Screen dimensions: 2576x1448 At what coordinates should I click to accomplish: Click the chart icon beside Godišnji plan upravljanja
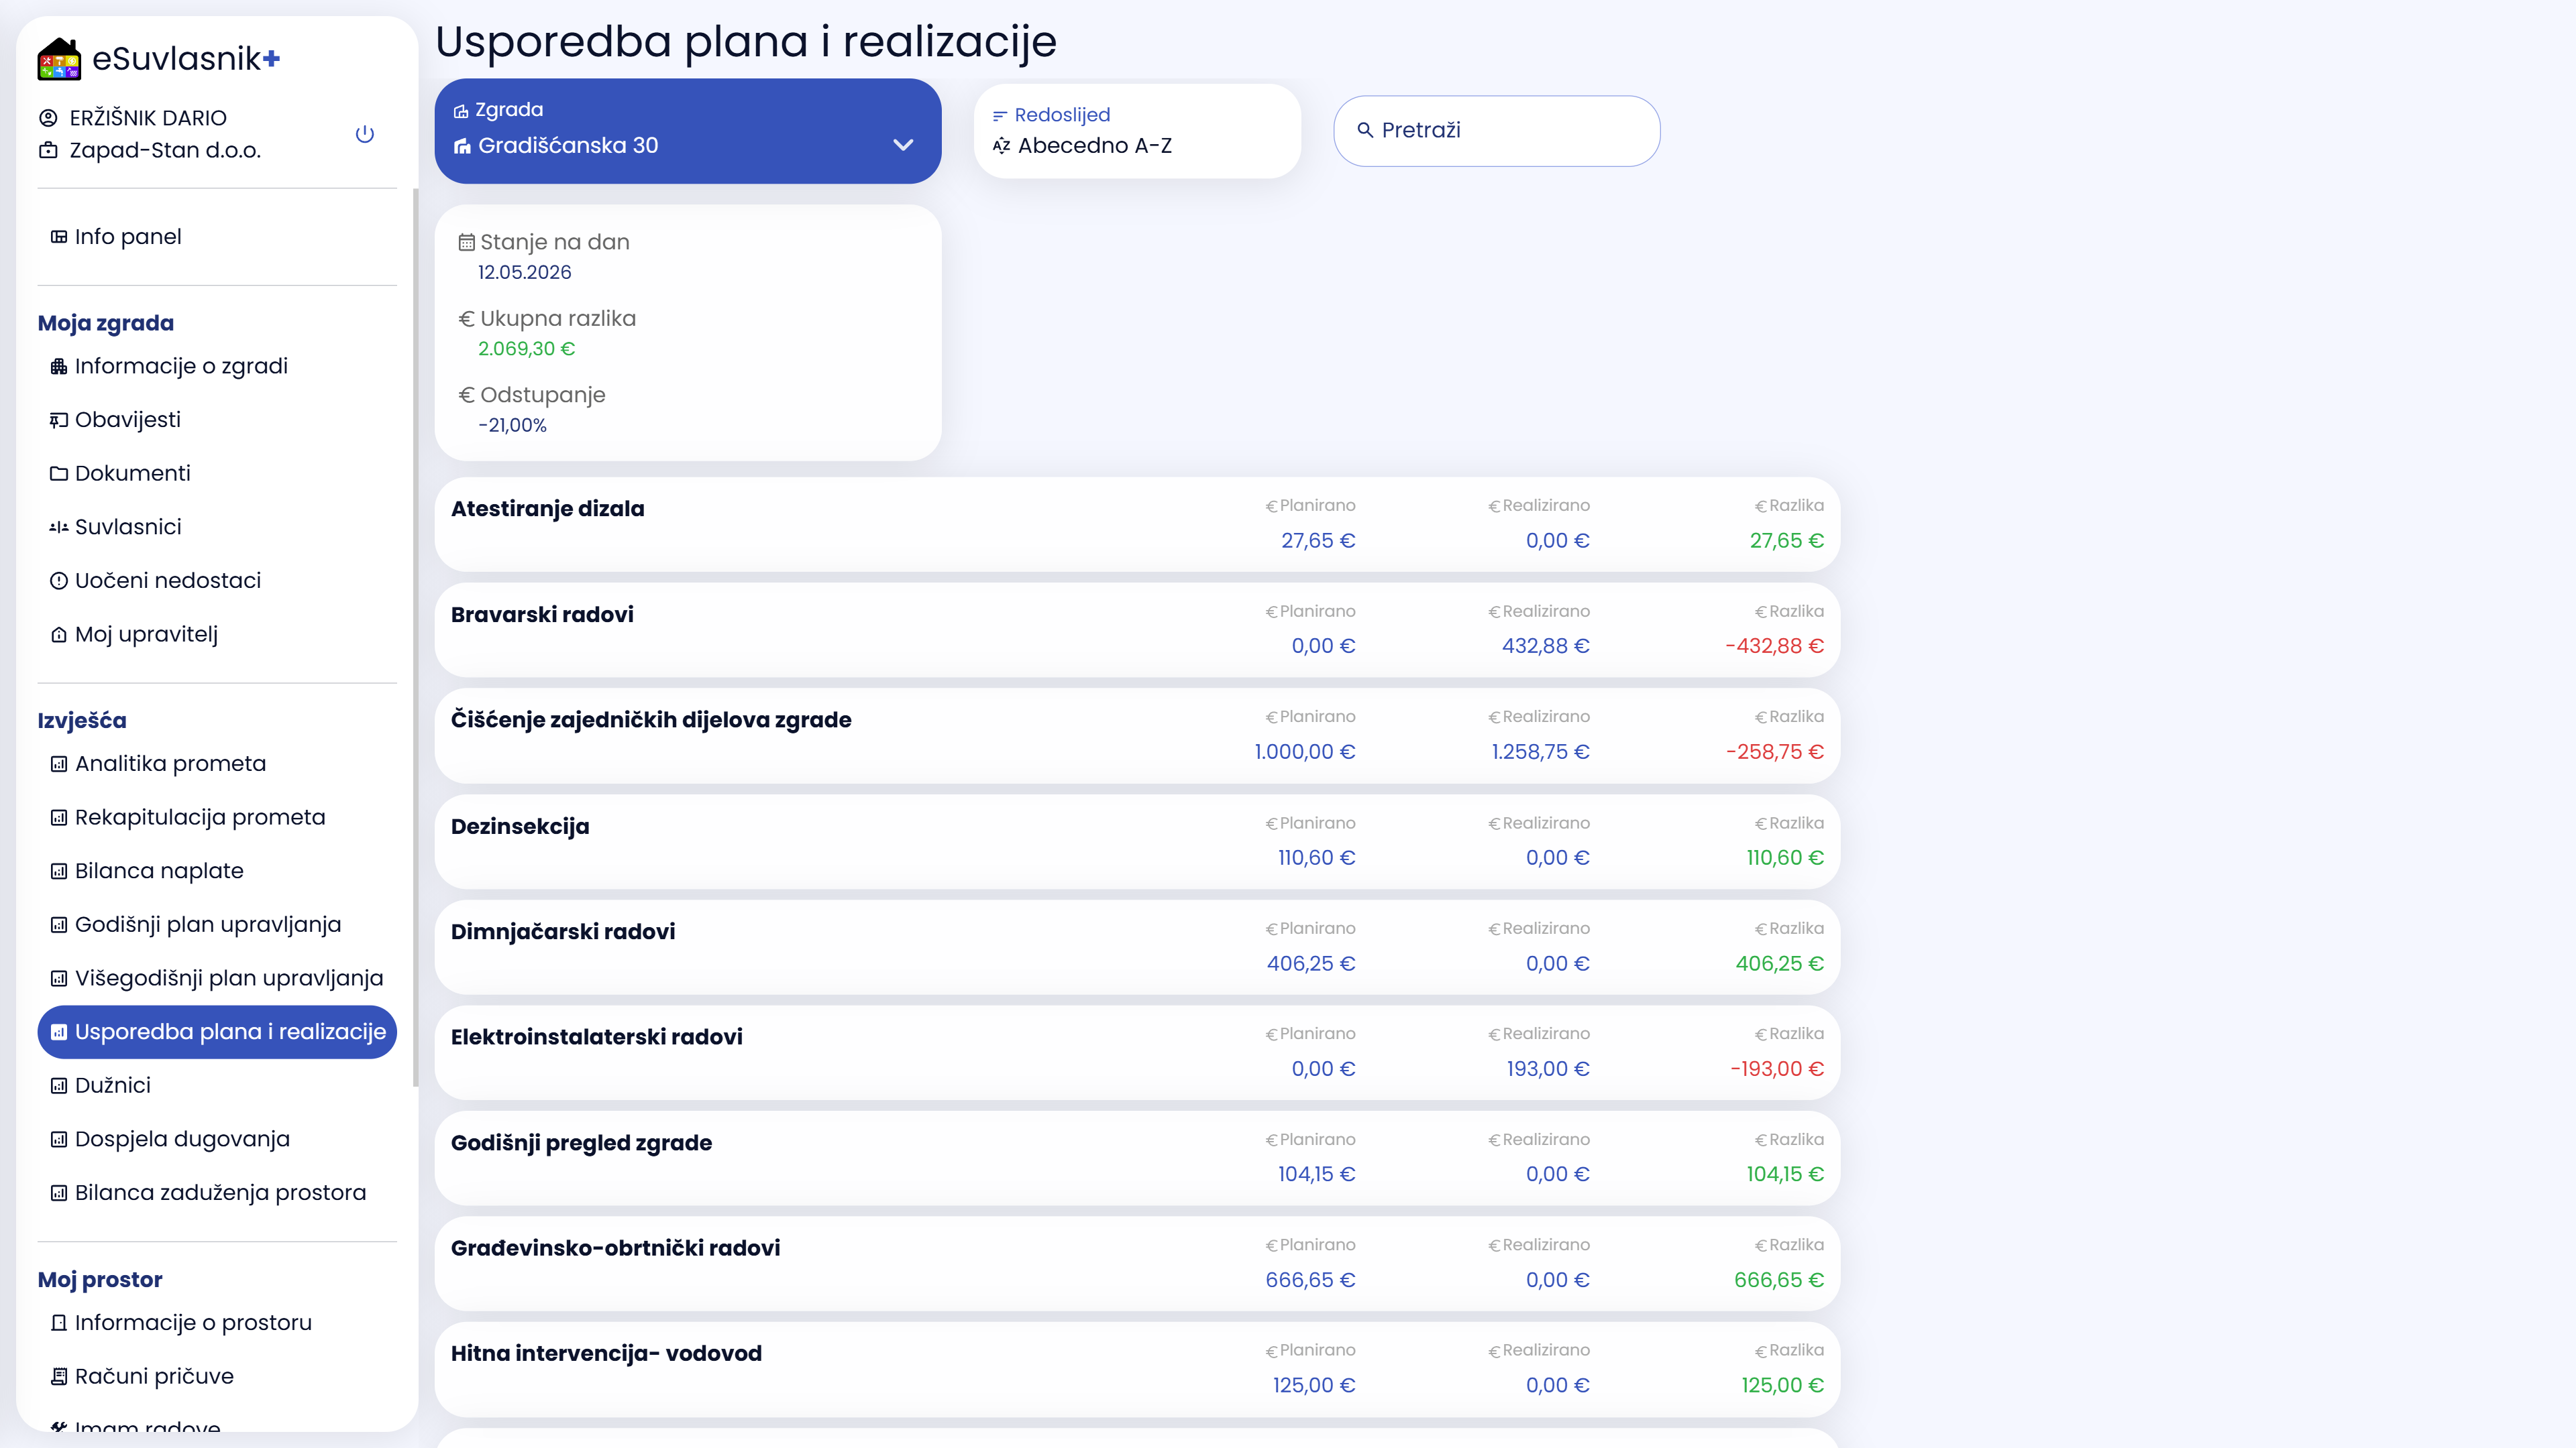pyautogui.click(x=59, y=925)
